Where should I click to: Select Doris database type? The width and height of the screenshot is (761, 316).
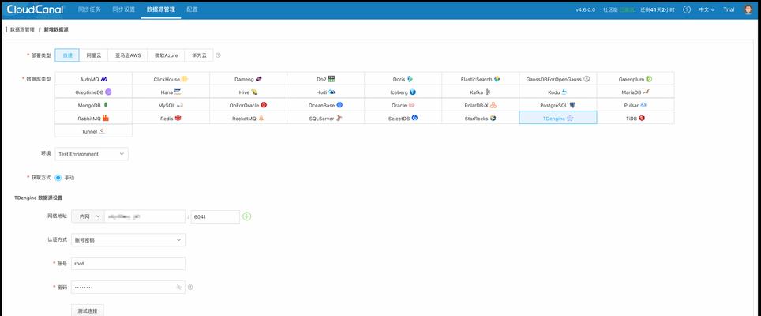pos(403,79)
